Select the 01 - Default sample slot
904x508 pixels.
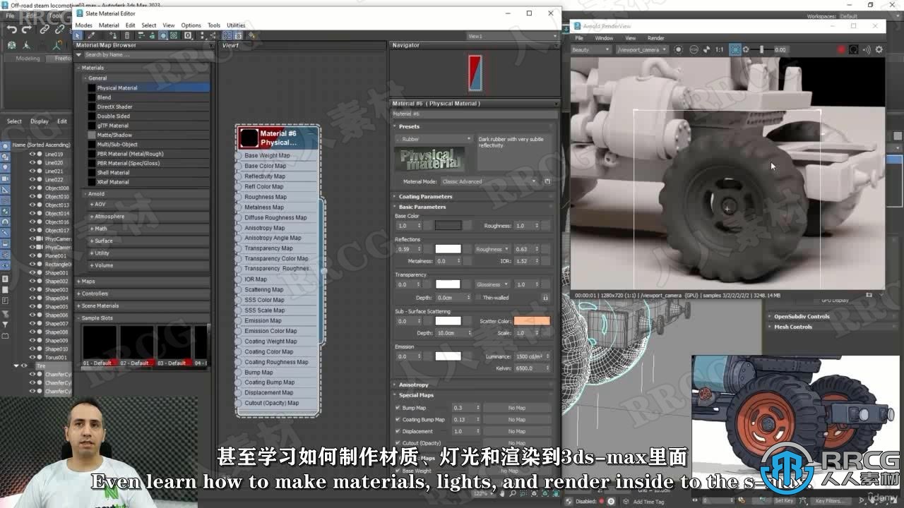[98, 346]
